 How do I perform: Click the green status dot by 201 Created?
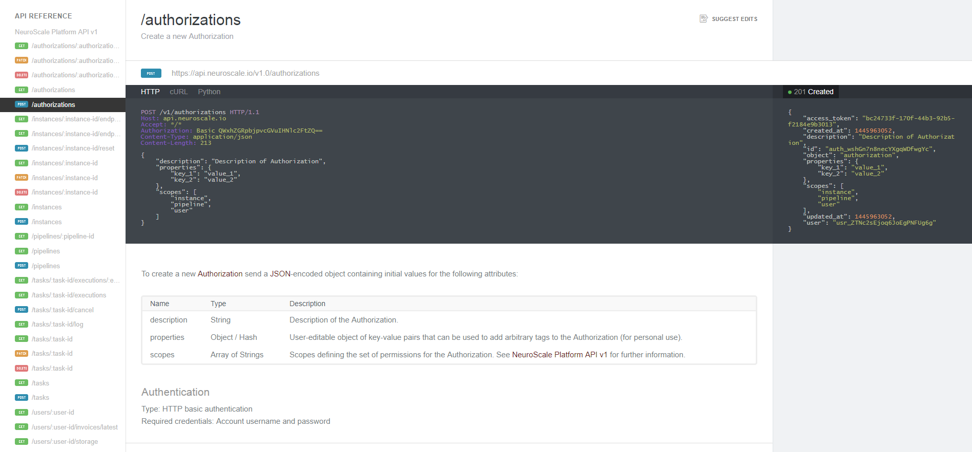pos(790,92)
